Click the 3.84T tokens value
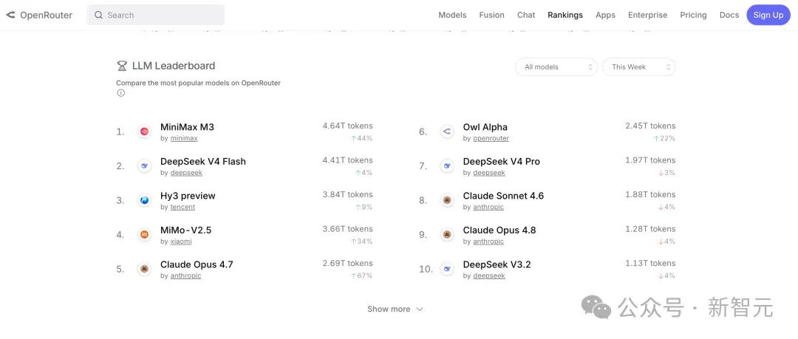This screenshot has width=798, height=339. [347, 194]
